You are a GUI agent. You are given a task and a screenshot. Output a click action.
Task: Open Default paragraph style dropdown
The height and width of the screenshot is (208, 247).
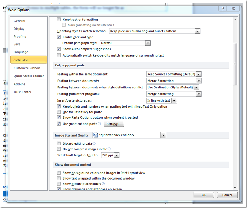148,43
